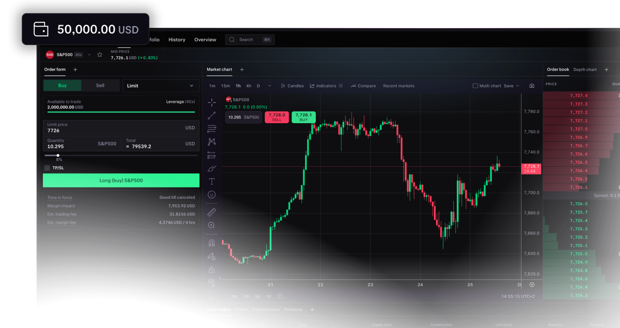
Task: Open the History page
Action: coord(177,40)
